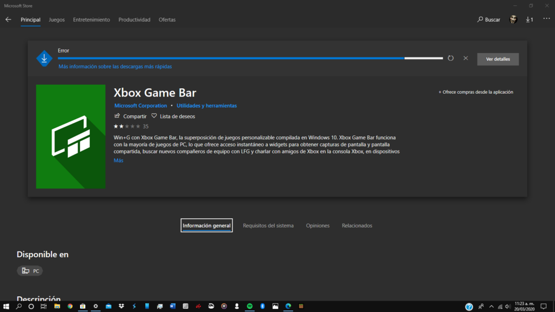The image size is (555, 312).
Task: Open your account profile picture menu
Action: click(512, 19)
